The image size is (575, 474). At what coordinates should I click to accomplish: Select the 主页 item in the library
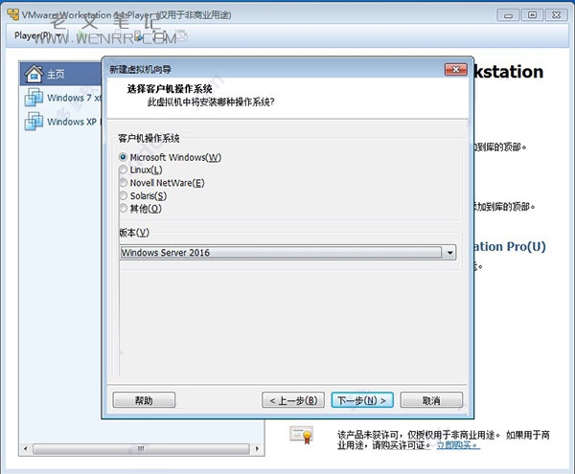pos(57,74)
